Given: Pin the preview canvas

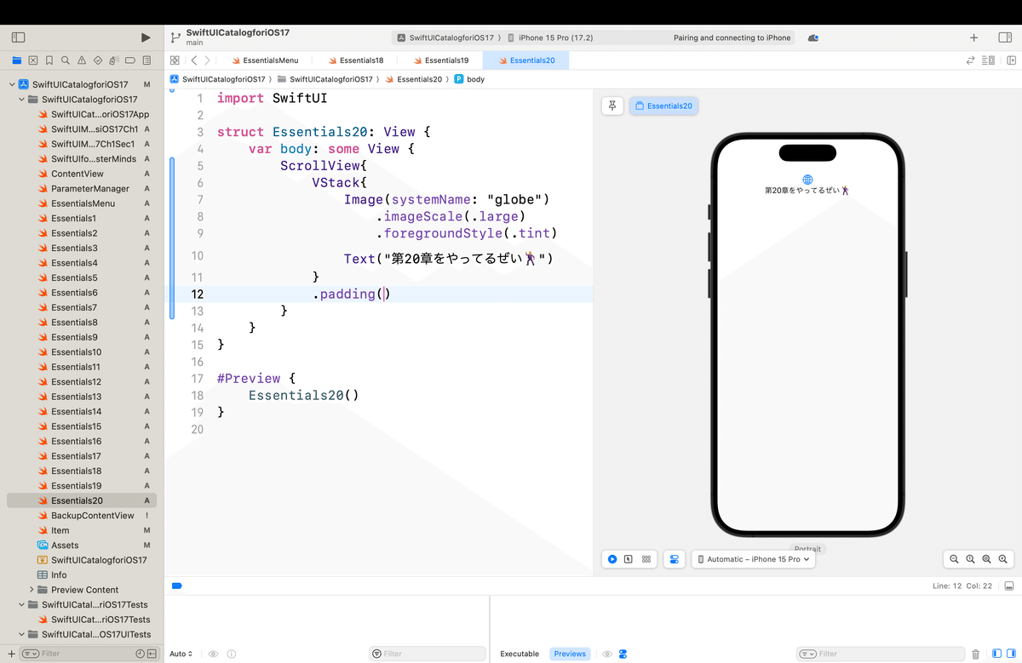Looking at the screenshot, I should coord(612,106).
